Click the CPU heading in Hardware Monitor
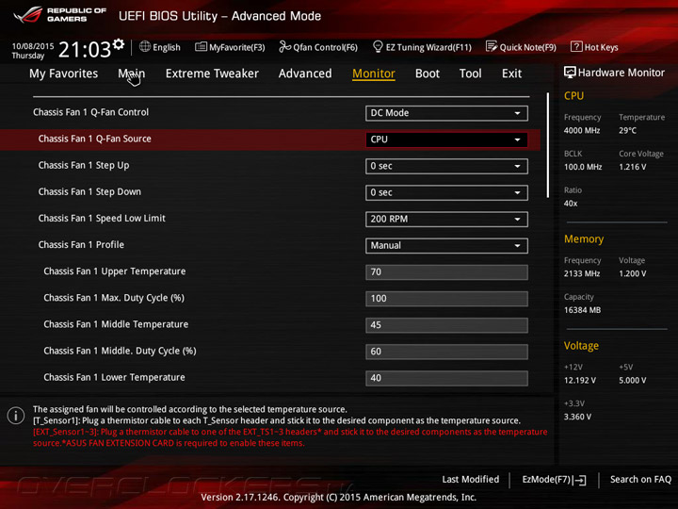The width and height of the screenshot is (678, 509). (573, 95)
